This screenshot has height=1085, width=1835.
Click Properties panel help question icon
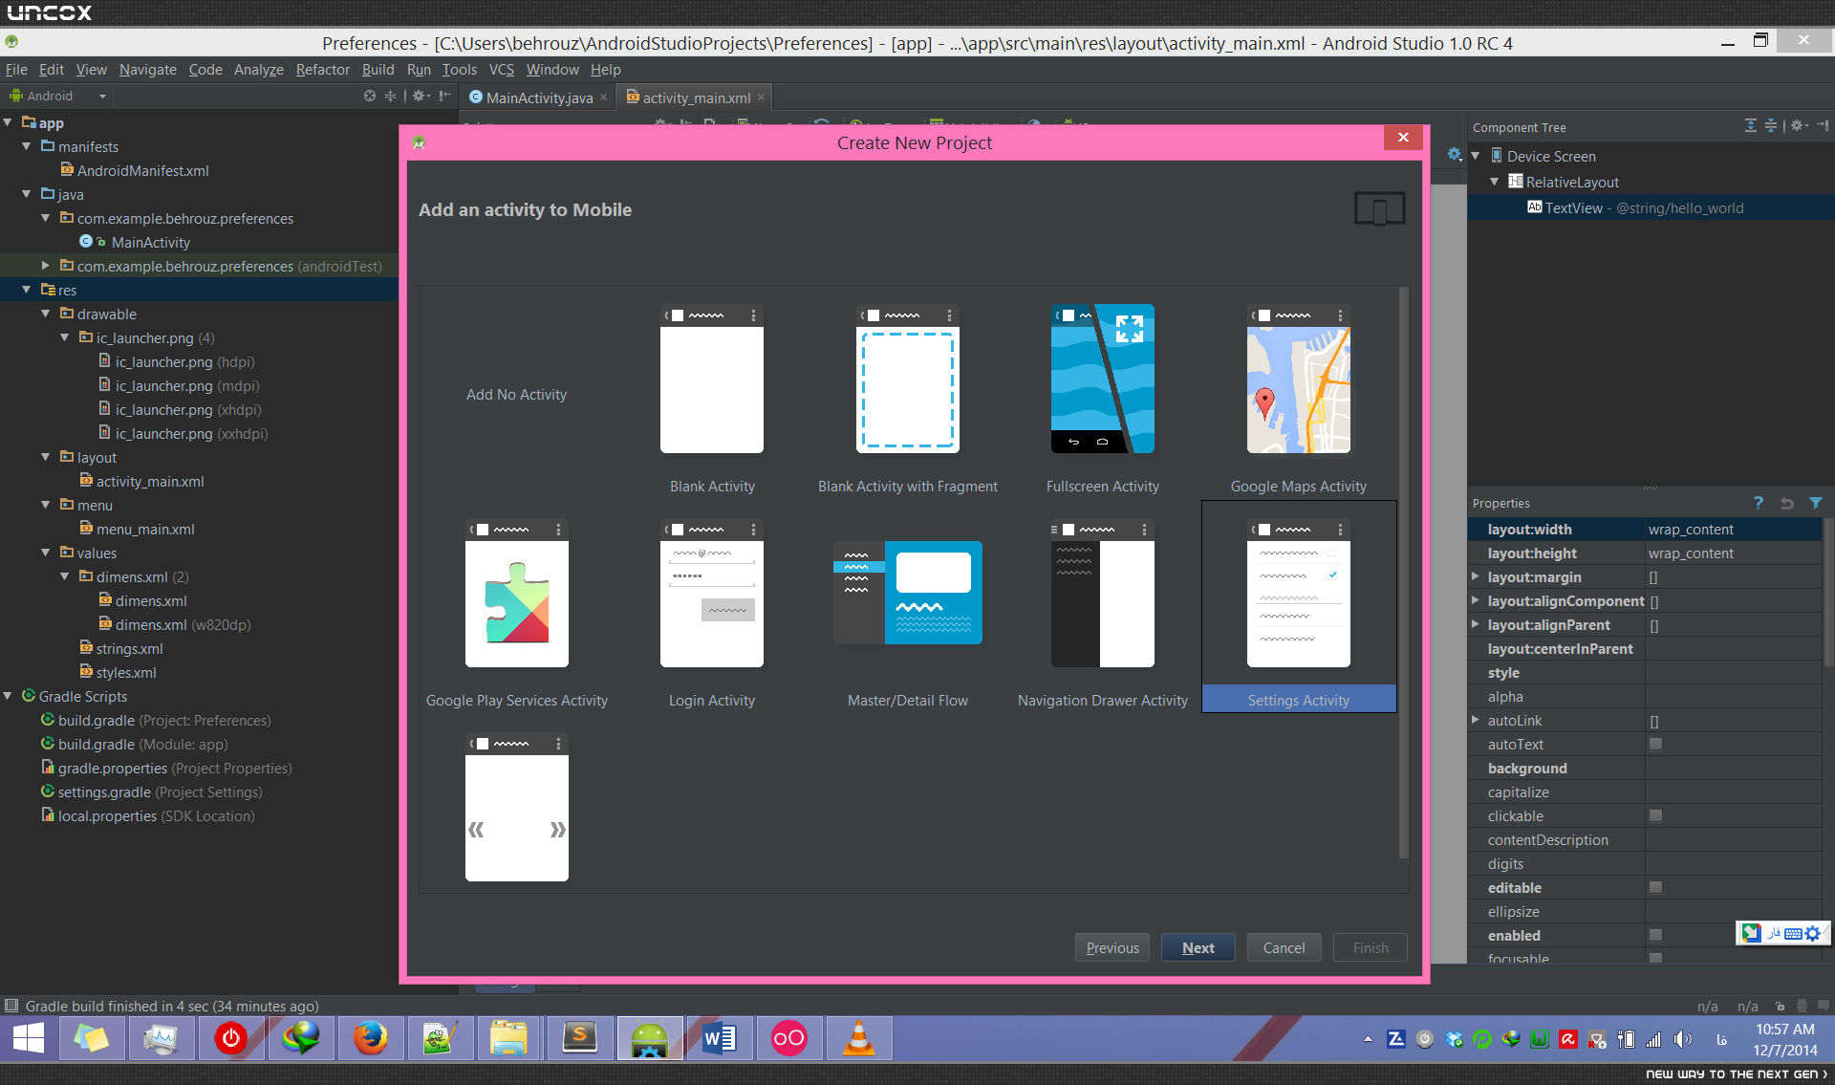[x=1758, y=503]
